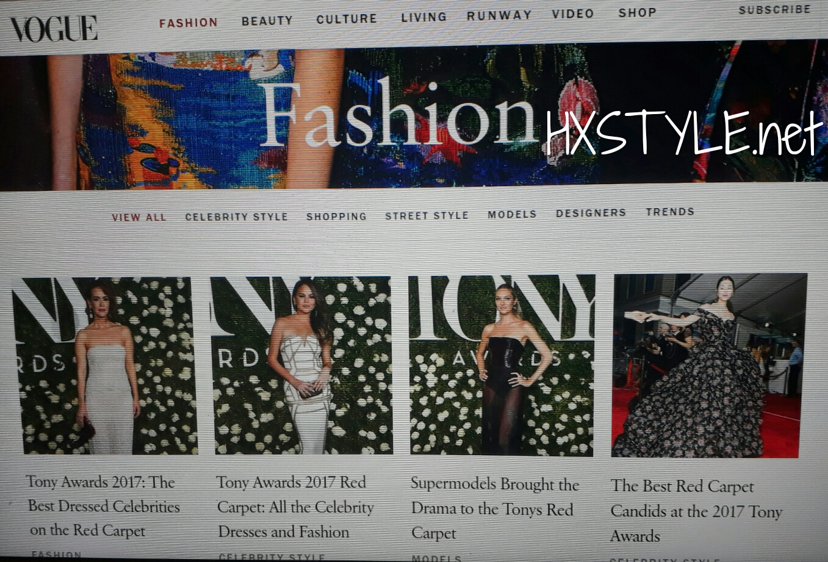The height and width of the screenshot is (562, 828).
Task: Open the Best Dressed Celebrities article thumbnail
Action: (x=105, y=365)
